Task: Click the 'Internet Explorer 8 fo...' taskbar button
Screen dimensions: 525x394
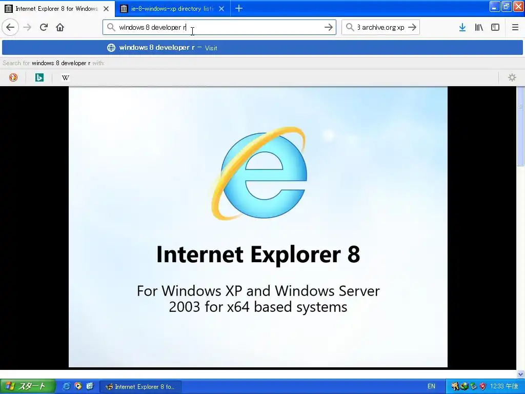Action: click(140, 387)
